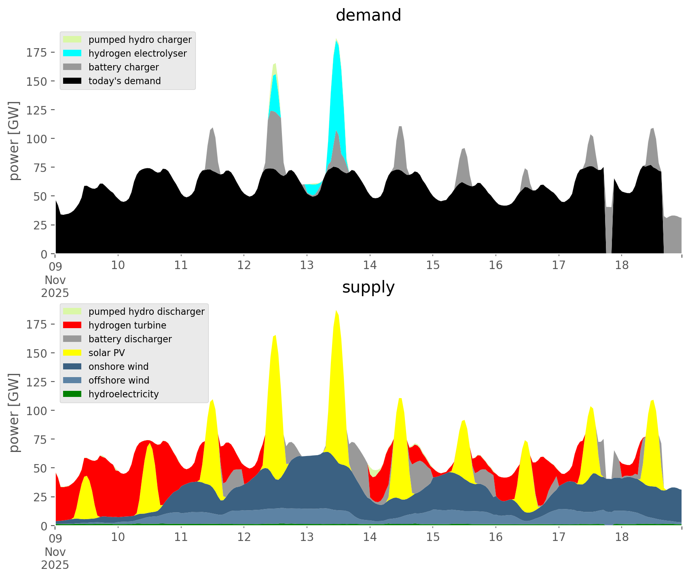
Task: Click the onshore wind legend swatch
Action: point(72,367)
